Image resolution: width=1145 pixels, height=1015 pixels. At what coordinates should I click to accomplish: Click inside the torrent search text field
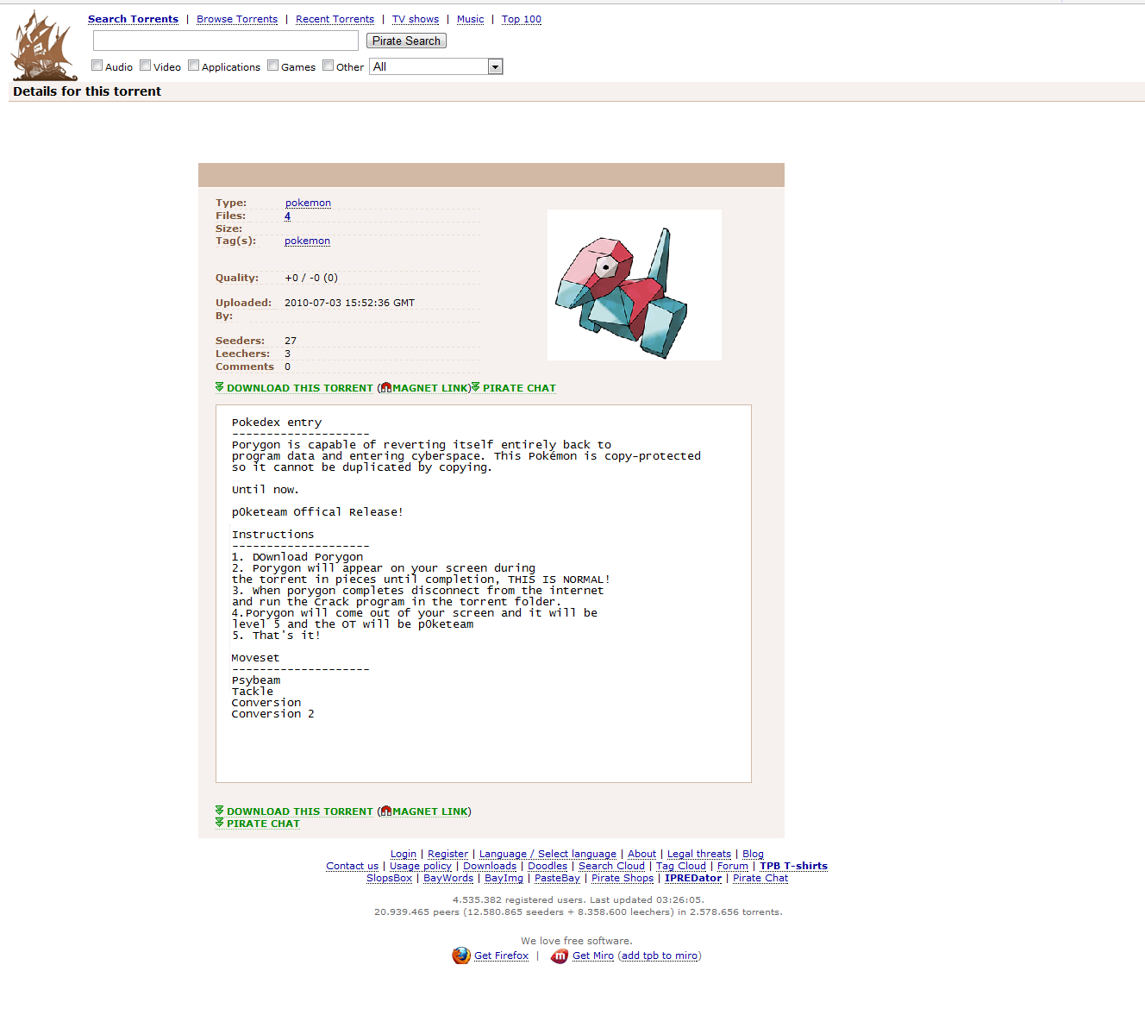tap(226, 41)
